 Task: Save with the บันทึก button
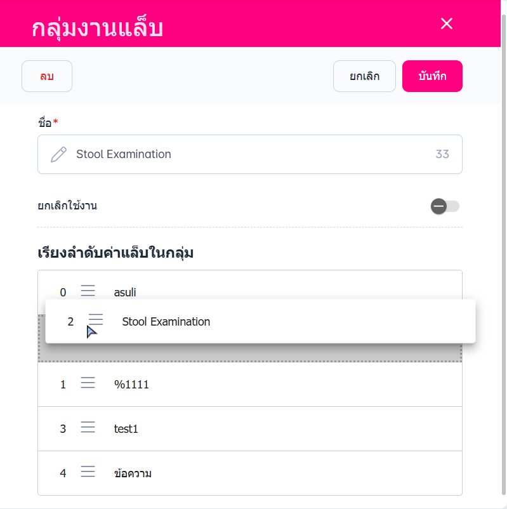[432, 76]
